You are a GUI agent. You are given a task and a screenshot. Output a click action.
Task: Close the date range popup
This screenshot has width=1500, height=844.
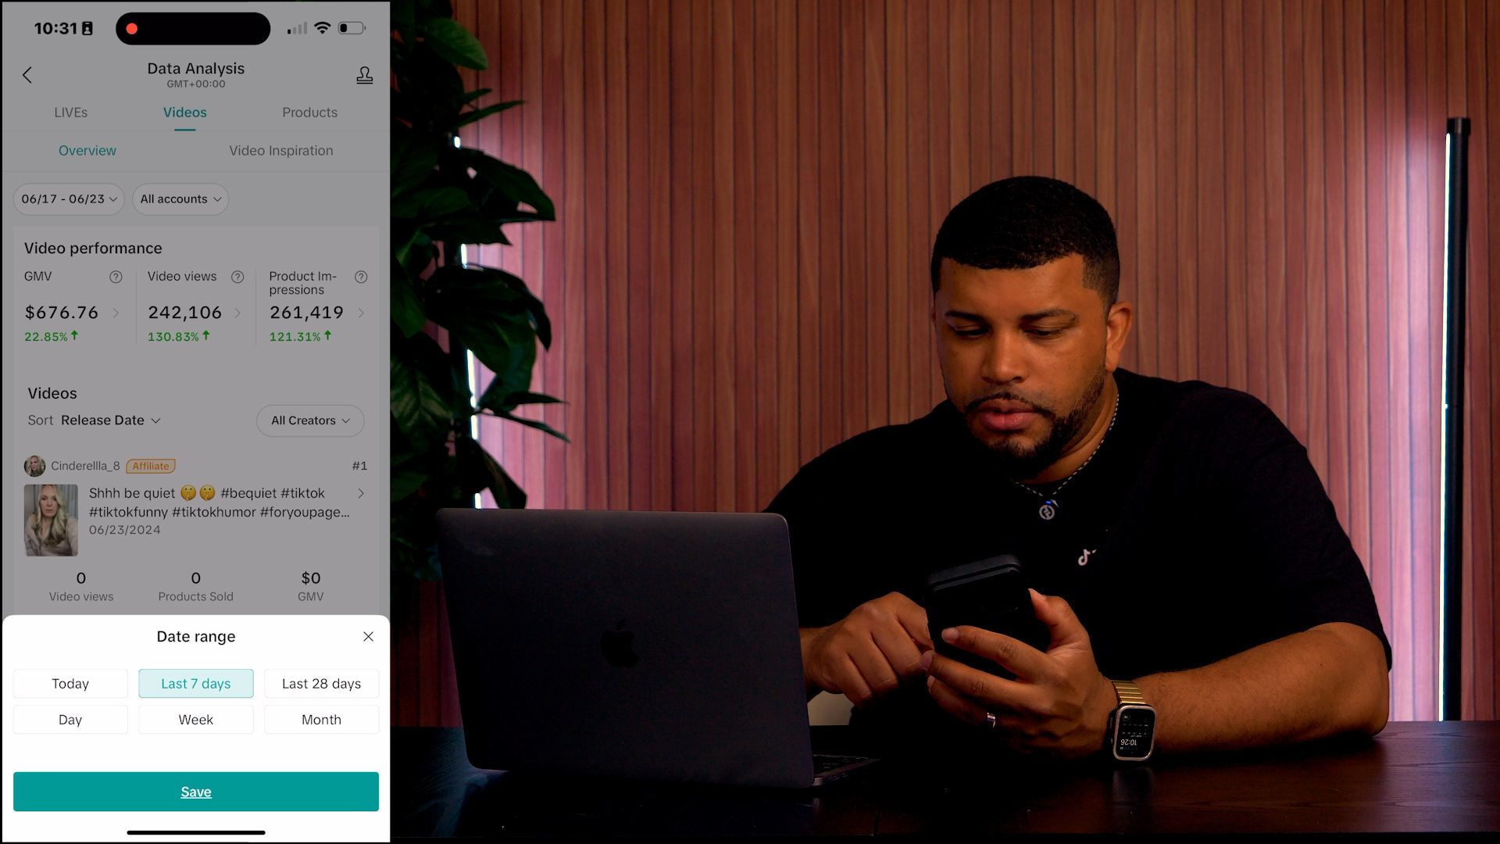368,636
